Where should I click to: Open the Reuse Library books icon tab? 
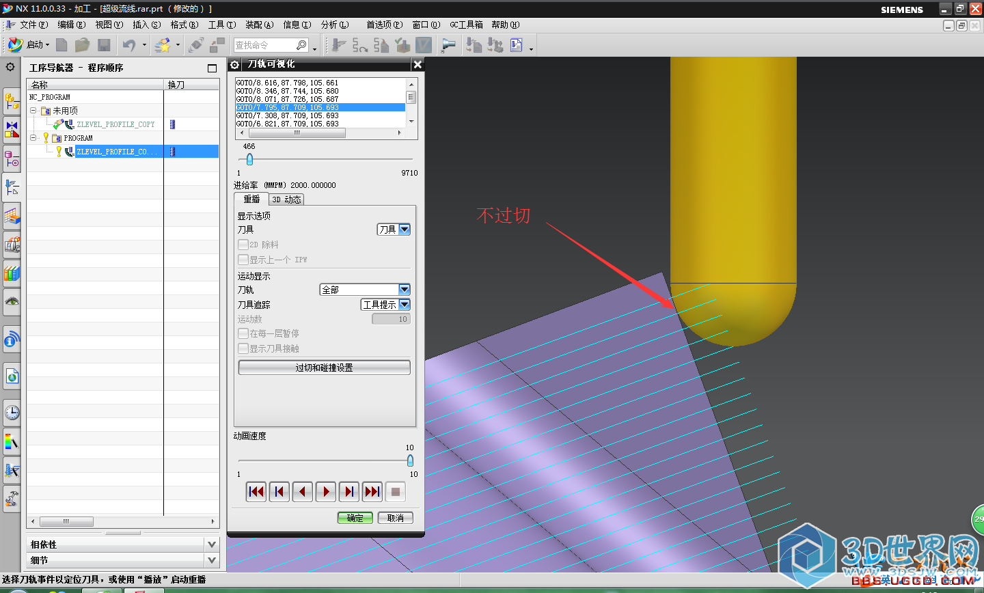tap(12, 273)
